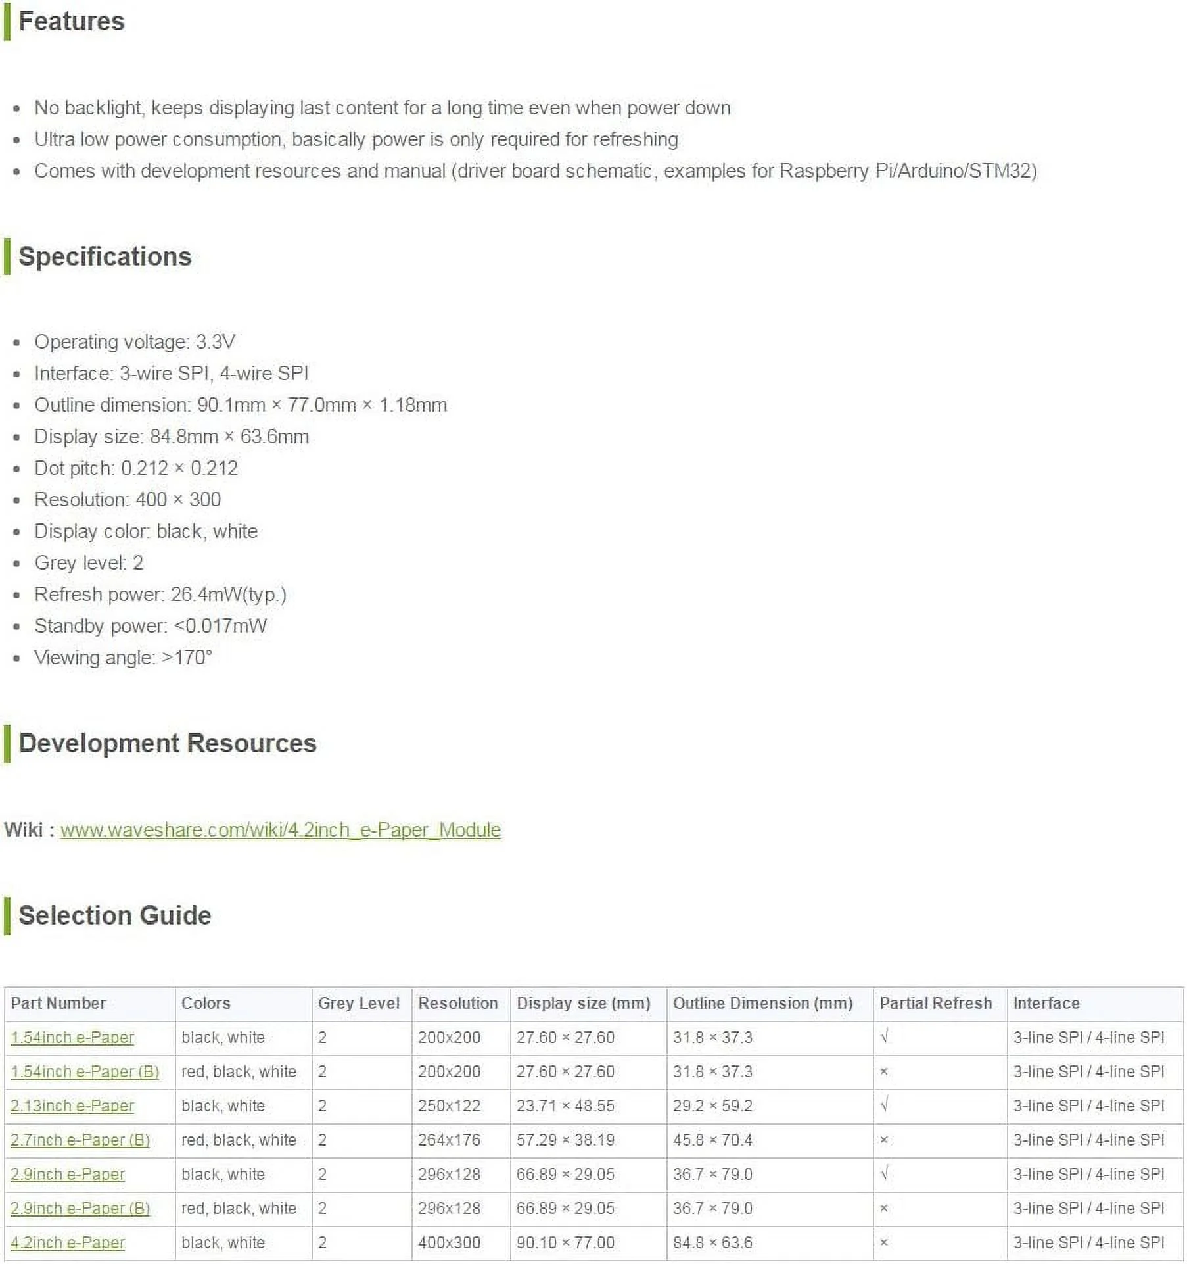
Task: Click the 'Display color: black, white' line
Action: pyautogui.click(x=146, y=531)
